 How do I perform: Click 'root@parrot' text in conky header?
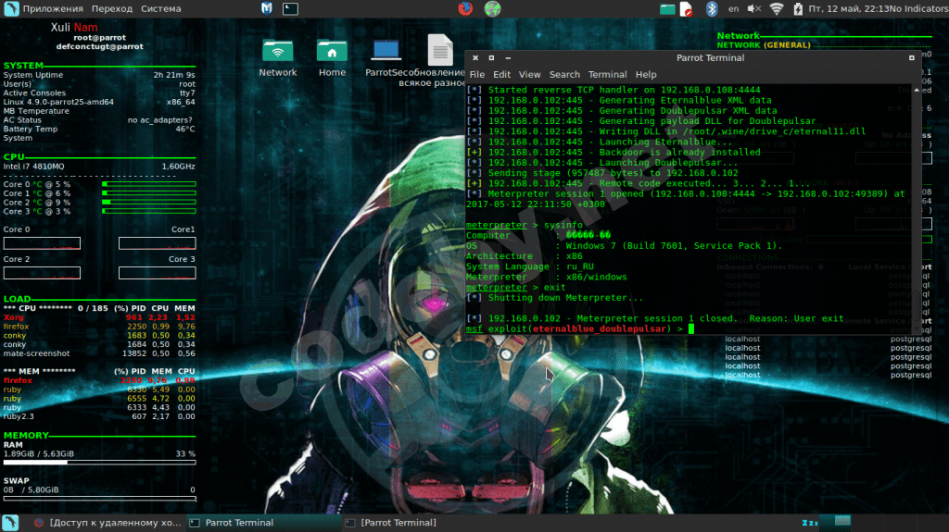coord(100,38)
